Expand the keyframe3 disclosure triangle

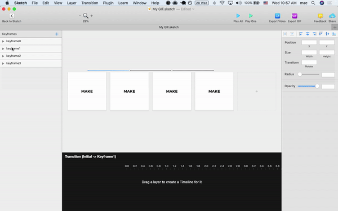click(3, 64)
